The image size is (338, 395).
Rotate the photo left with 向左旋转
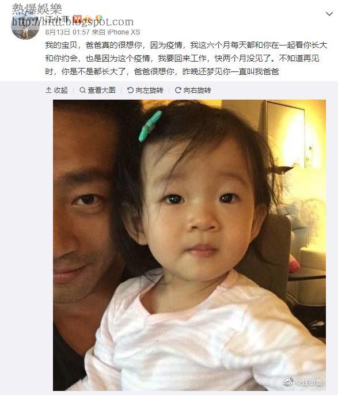pyautogui.click(x=145, y=90)
